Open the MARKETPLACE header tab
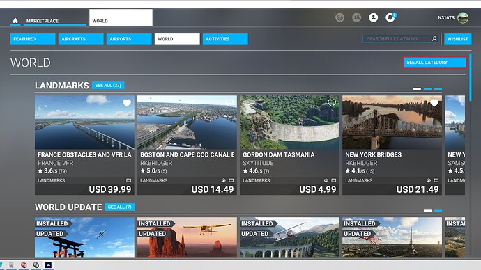Image resolution: width=481 pixels, height=270 pixels. click(x=55, y=21)
